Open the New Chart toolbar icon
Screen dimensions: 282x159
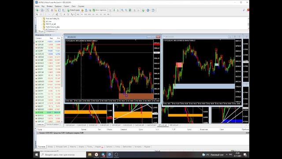click(x=37, y=10)
